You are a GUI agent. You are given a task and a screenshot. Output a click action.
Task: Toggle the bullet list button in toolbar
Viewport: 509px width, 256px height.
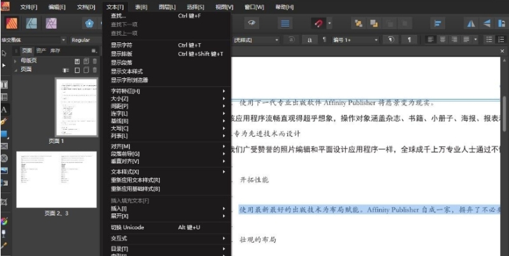(x=489, y=39)
